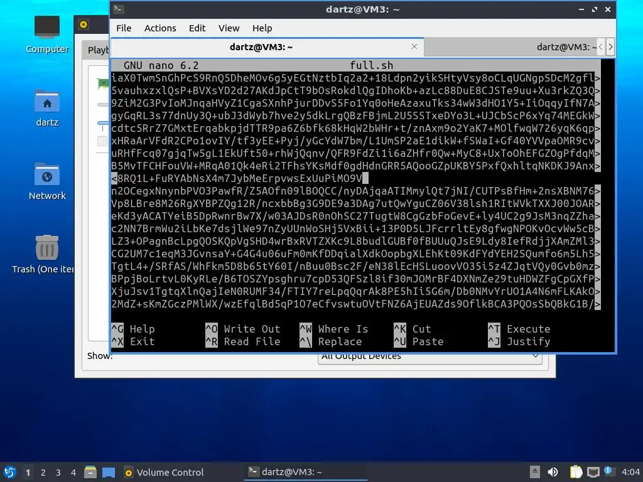Click the update notifier tray icon
The height and width of the screenshot is (482, 643).
coord(608,471)
